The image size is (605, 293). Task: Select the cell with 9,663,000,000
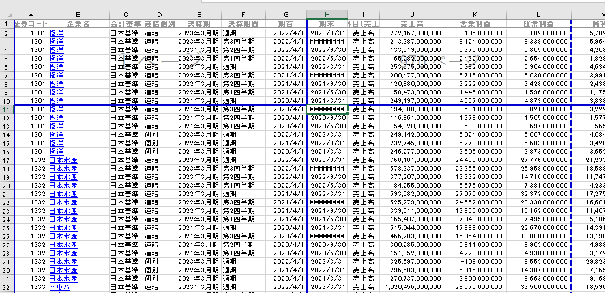pos(539,279)
